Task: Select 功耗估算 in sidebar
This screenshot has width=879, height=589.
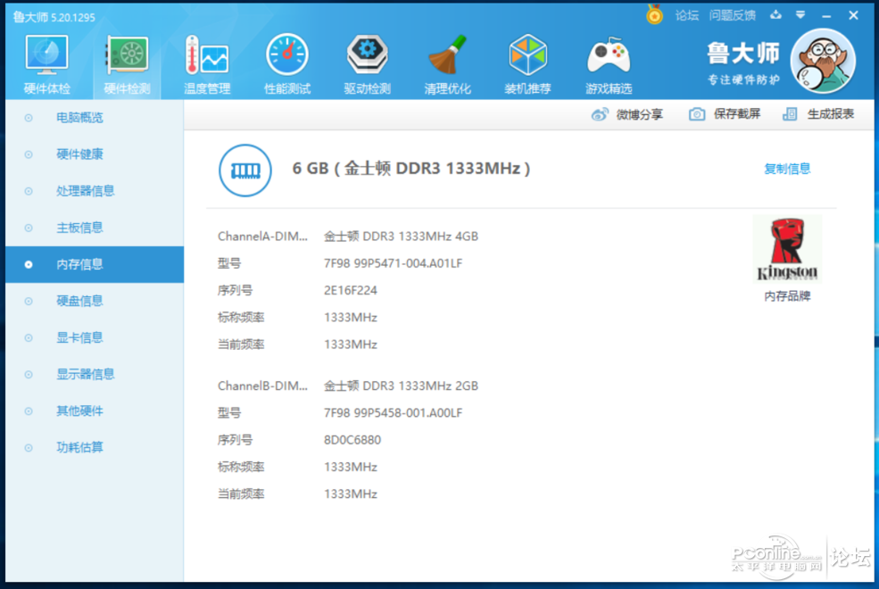Action: coord(95,447)
